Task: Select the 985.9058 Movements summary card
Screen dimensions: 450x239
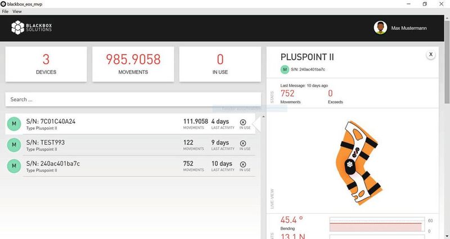Action: click(133, 64)
